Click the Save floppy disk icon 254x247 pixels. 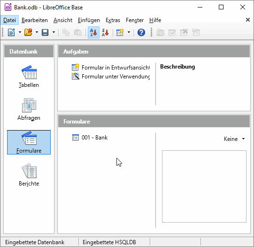(x=45, y=32)
